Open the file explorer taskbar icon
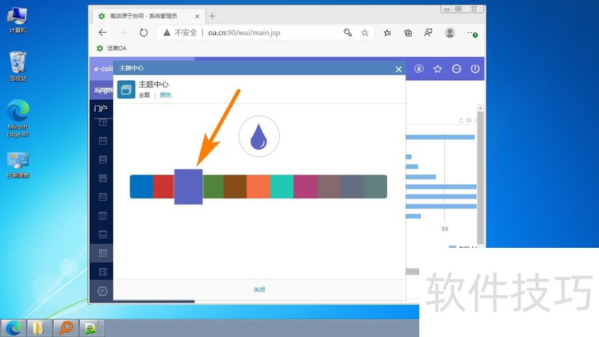599x337 pixels. click(40, 328)
